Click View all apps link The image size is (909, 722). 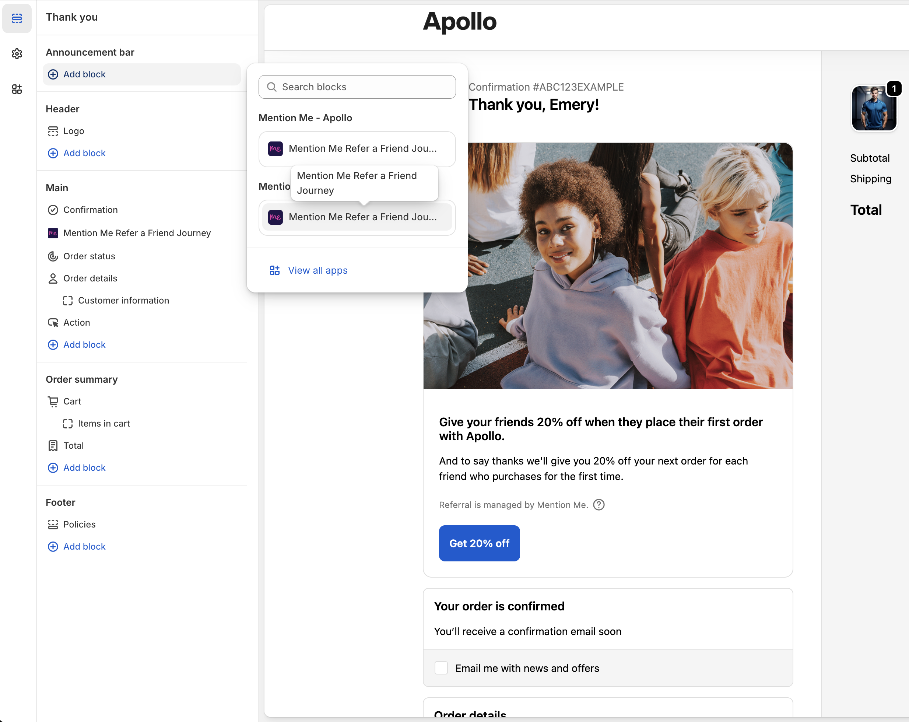pos(317,270)
